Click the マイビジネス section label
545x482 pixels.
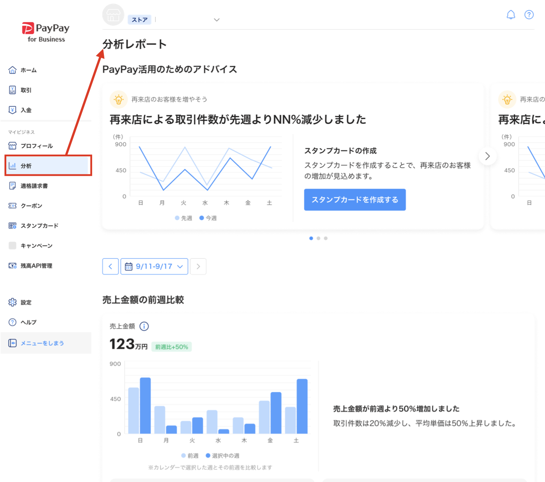[x=22, y=132]
